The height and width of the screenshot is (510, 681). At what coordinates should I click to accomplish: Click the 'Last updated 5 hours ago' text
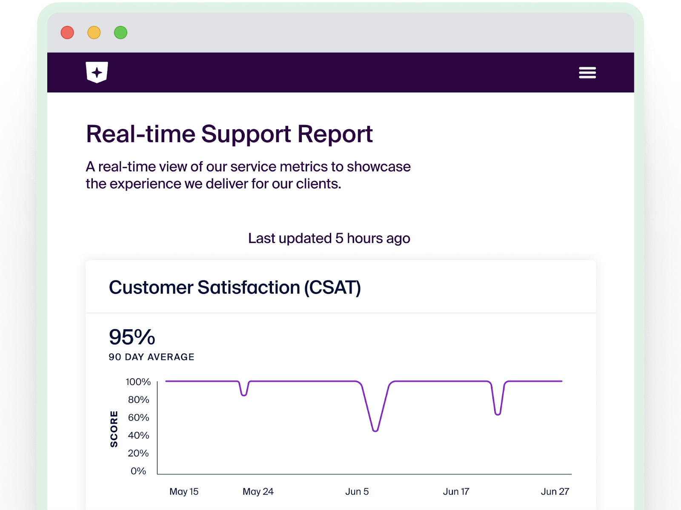[x=329, y=238]
